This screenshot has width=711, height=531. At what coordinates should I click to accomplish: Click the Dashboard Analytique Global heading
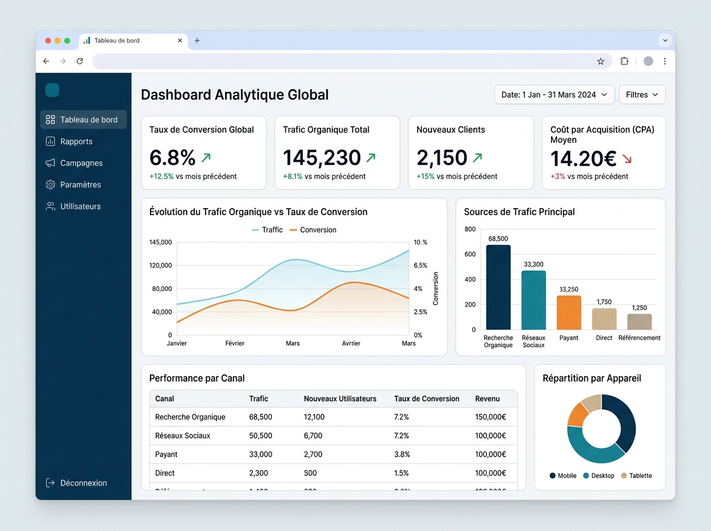tap(235, 95)
